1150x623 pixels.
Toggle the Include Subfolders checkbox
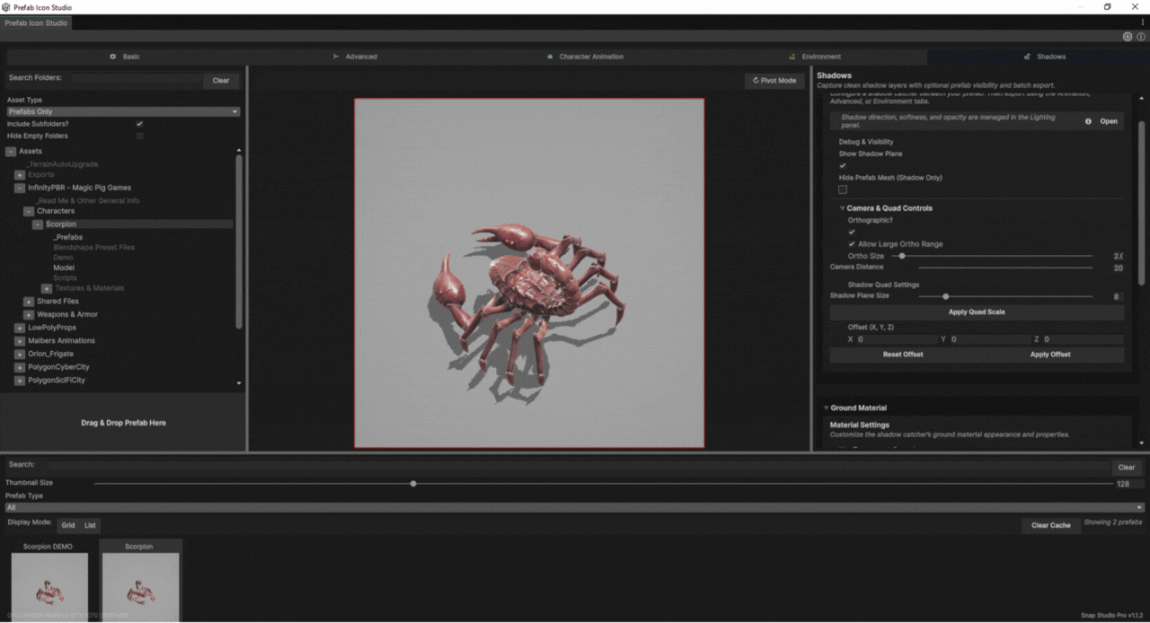139,124
